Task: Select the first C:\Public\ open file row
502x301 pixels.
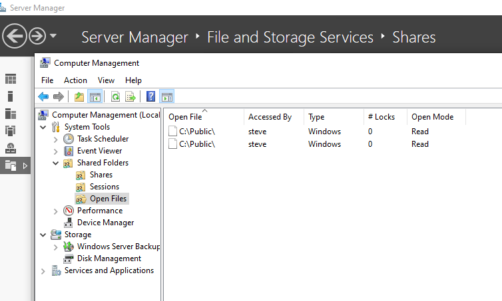Action: coord(196,132)
